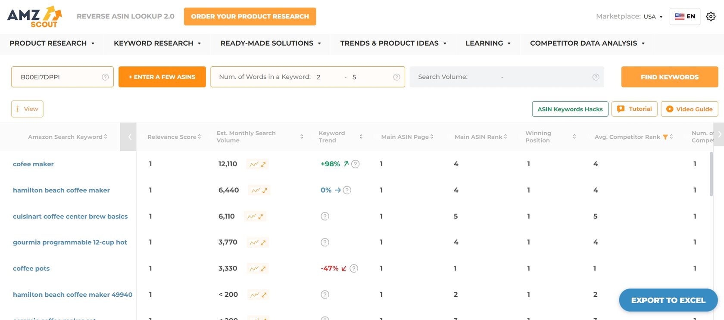Open trend chart for hamilton beach 49940

tap(259, 295)
